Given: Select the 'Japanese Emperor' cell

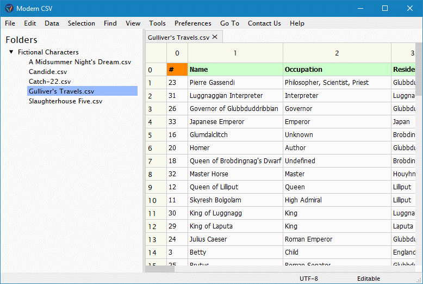Looking at the screenshot, I should (x=235, y=122).
